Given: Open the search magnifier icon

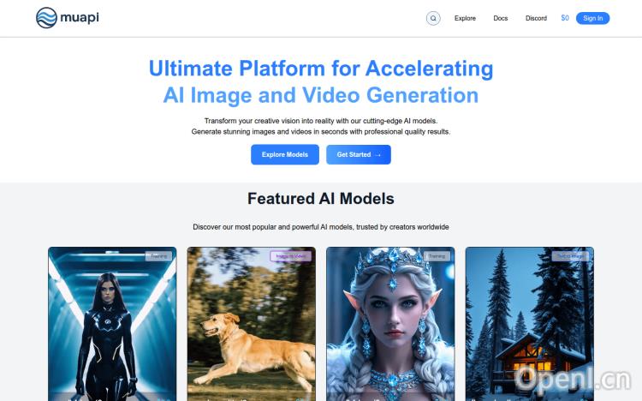Looking at the screenshot, I should 433,18.
